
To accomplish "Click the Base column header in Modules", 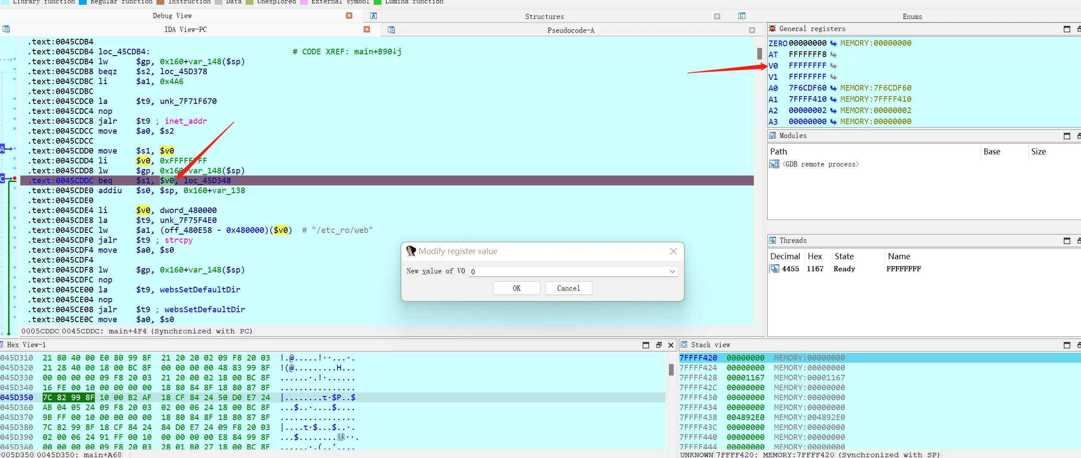I will [x=992, y=151].
